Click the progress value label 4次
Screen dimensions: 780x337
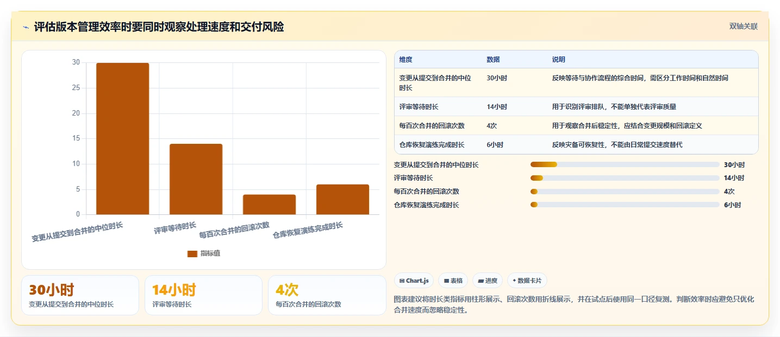729,192
